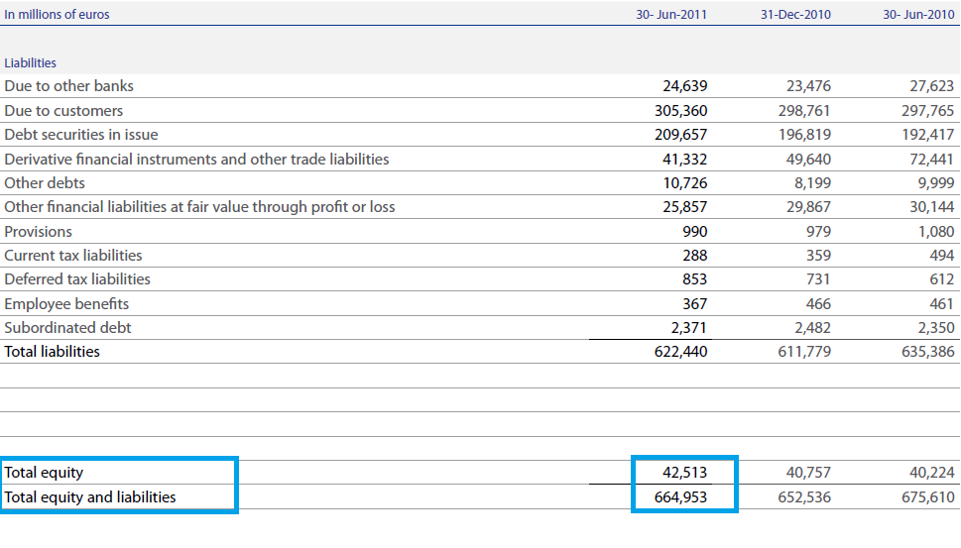Click the 'Other debts' row label

pos(45,183)
